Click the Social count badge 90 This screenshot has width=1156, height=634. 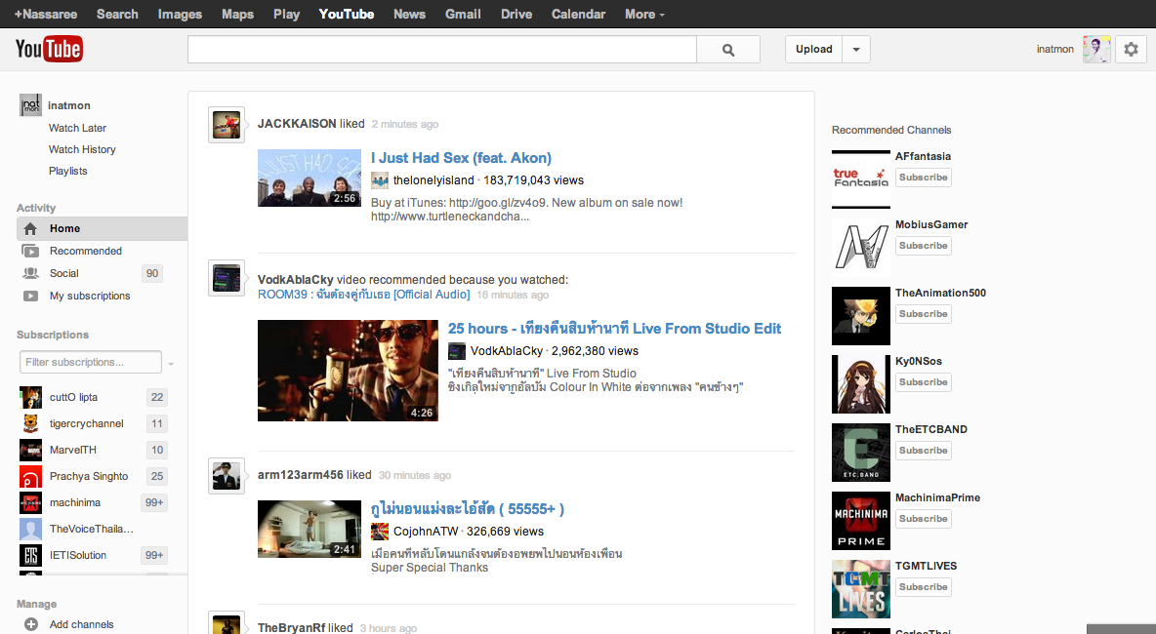click(152, 273)
